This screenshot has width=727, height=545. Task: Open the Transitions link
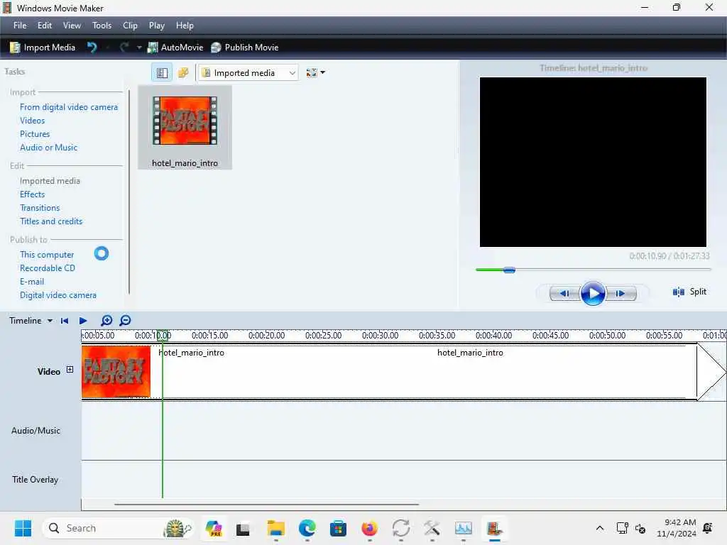point(40,208)
